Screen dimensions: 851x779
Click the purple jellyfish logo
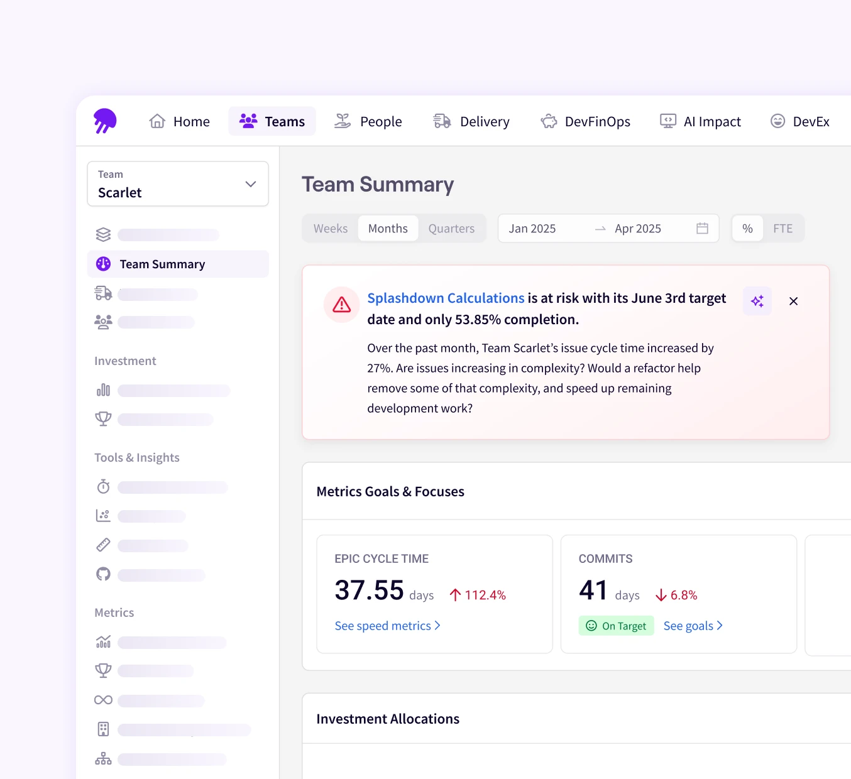[105, 121]
